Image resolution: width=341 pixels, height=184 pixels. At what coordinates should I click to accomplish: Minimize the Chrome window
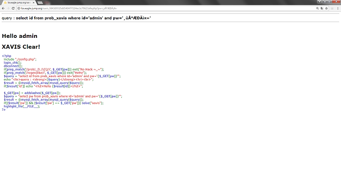(324, 1)
